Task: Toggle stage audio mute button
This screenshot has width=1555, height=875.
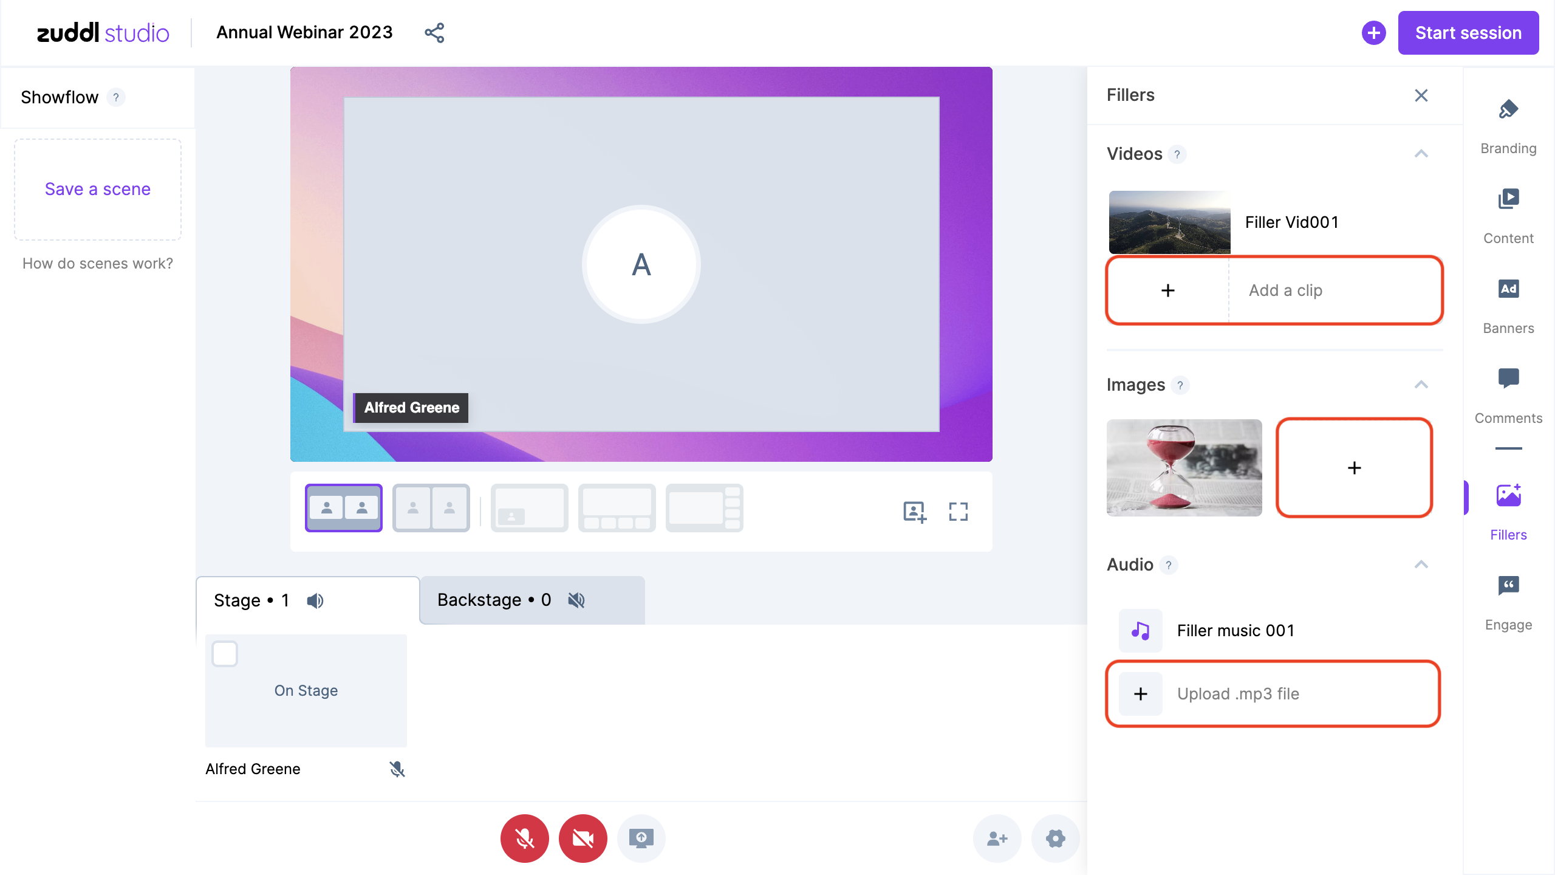Action: point(316,600)
